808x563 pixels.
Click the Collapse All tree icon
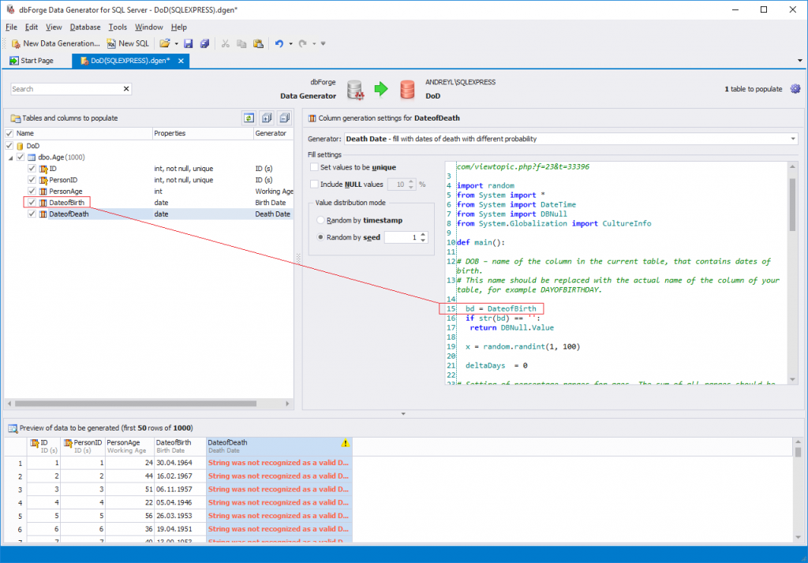tap(283, 117)
